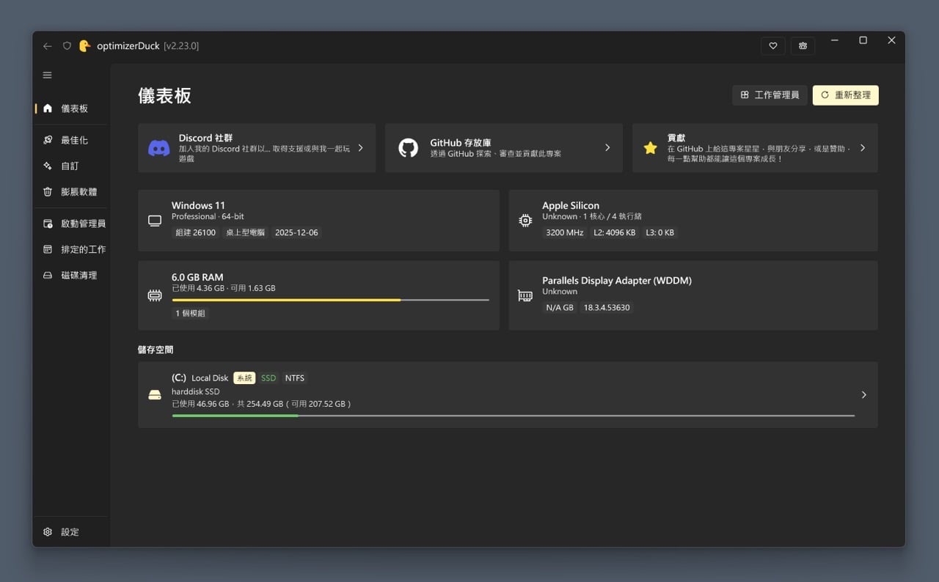The image size is (939, 582).
Task: Click chevron on GitHub 存放庫 card
Action: 607,148
